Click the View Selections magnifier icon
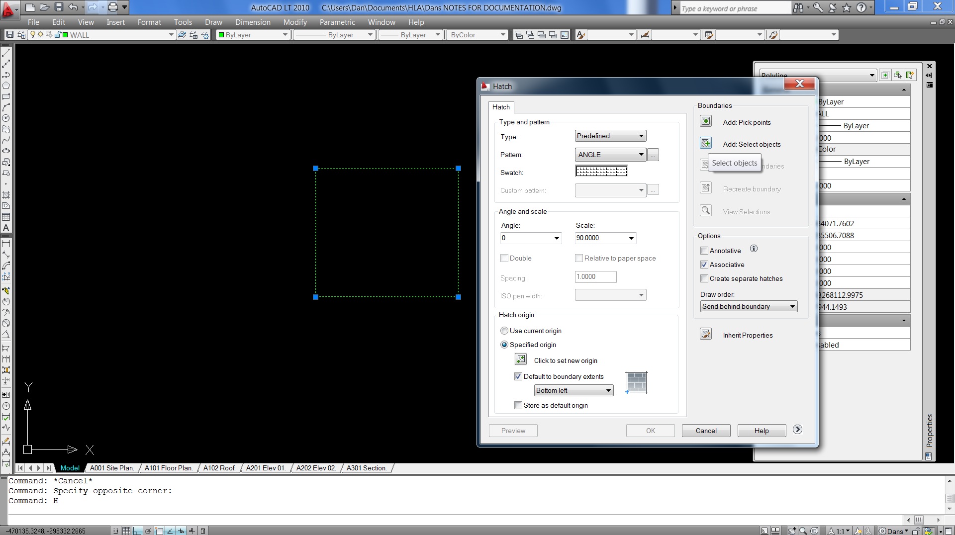This screenshot has height=535, width=955. (705, 210)
